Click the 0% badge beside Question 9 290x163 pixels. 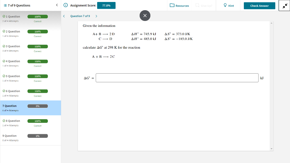37,136
